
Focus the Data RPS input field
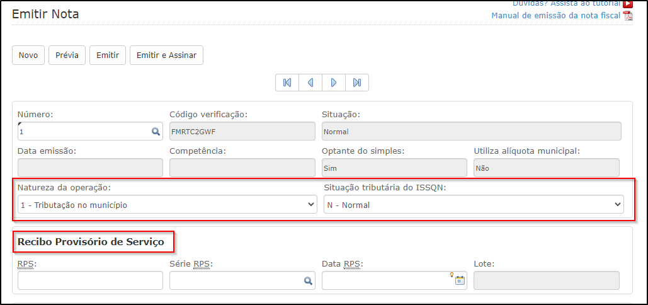(394, 280)
